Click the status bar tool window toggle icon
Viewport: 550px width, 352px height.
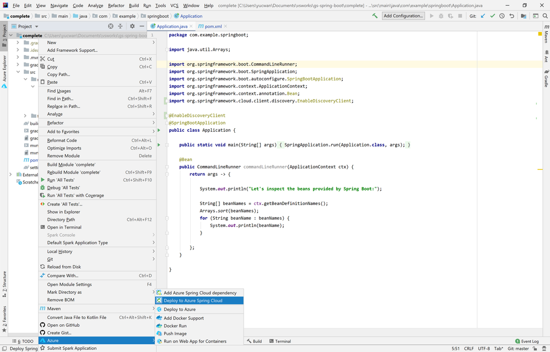pyautogui.click(x=4, y=349)
